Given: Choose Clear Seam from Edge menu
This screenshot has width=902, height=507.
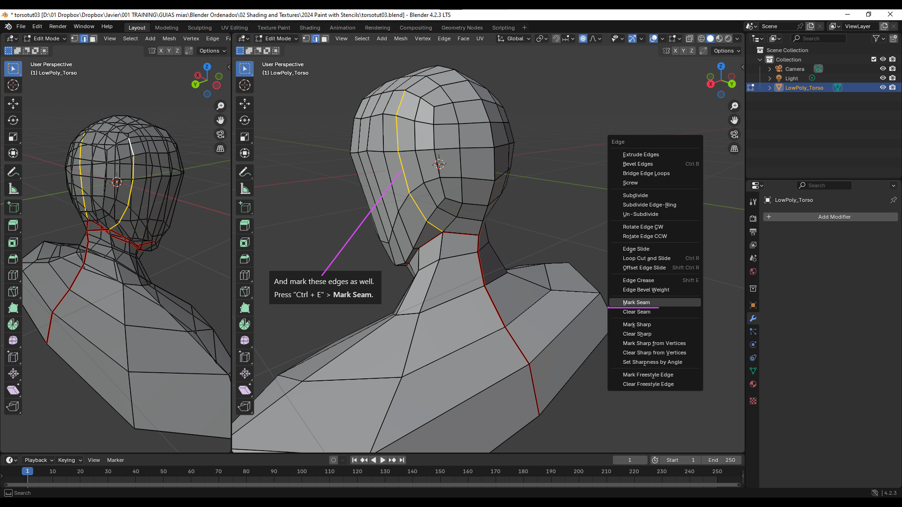Looking at the screenshot, I should pyautogui.click(x=655, y=312).
